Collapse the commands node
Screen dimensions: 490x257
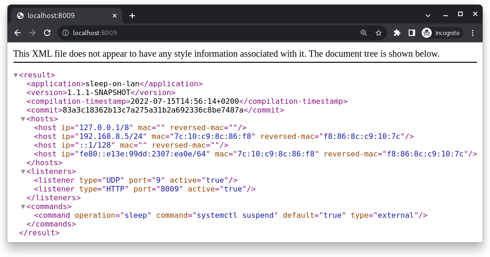click(x=23, y=206)
